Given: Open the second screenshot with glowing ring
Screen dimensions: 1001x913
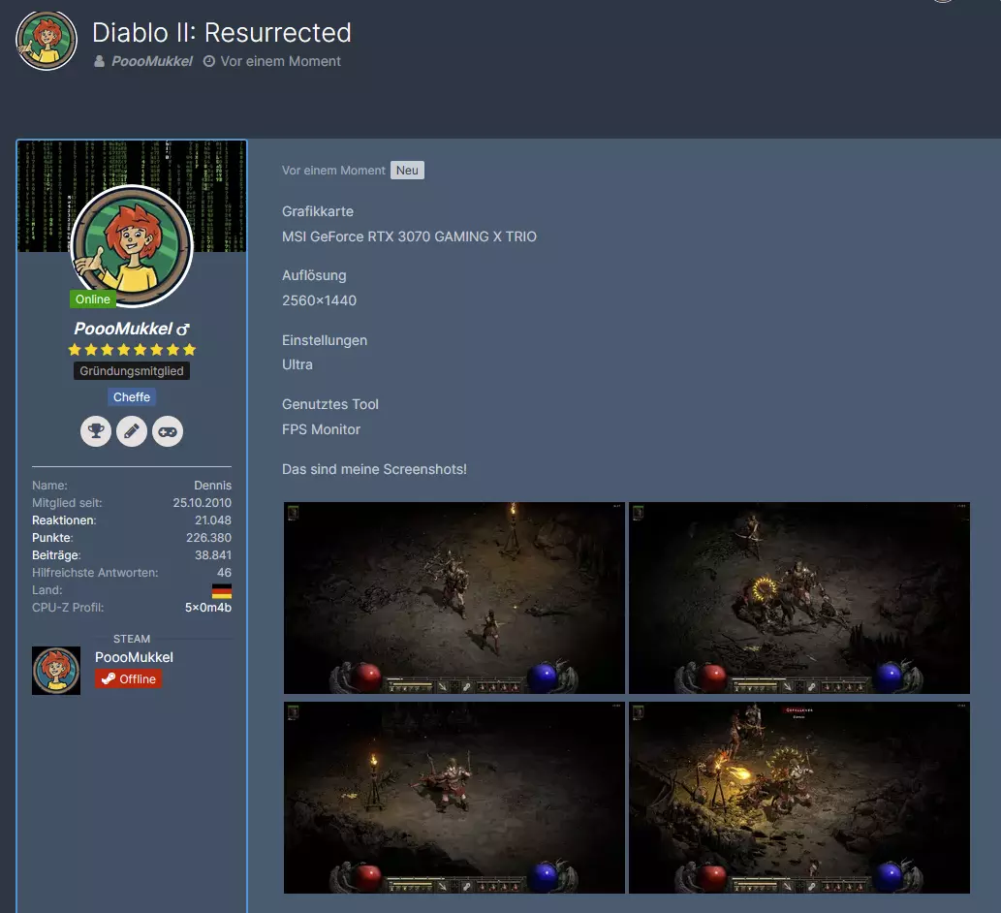Looking at the screenshot, I should [x=799, y=598].
